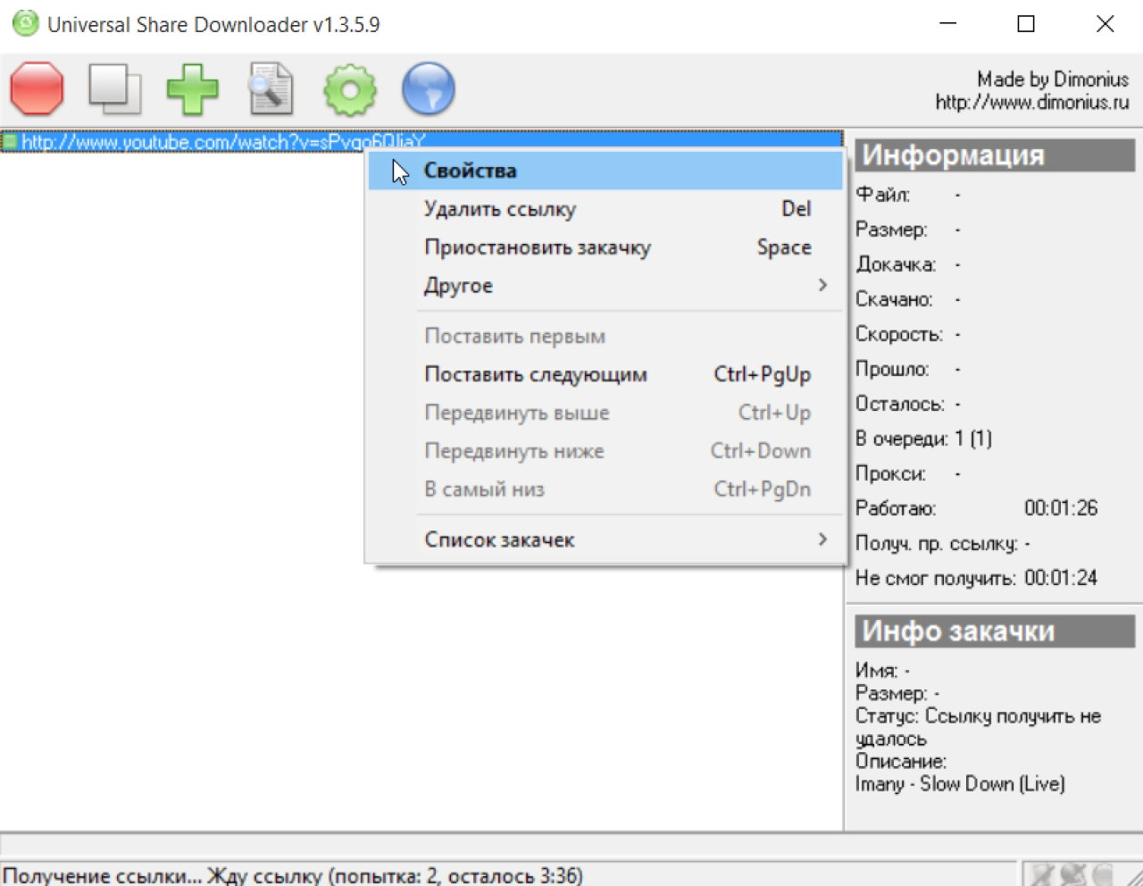
Task: Open settings via green gear icon
Action: (x=349, y=89)
